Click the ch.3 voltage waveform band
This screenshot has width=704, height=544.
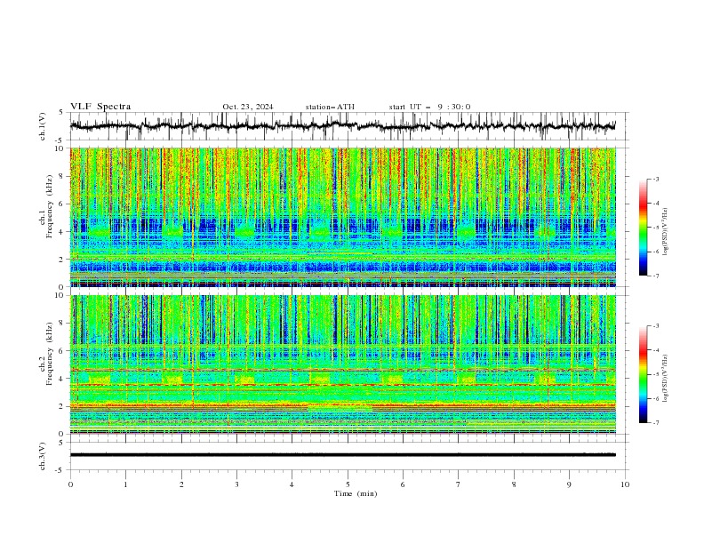[x=343, y=455]
